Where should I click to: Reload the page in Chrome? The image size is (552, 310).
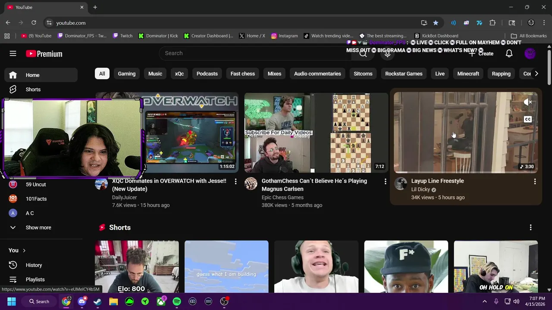[x=34, y=23]
